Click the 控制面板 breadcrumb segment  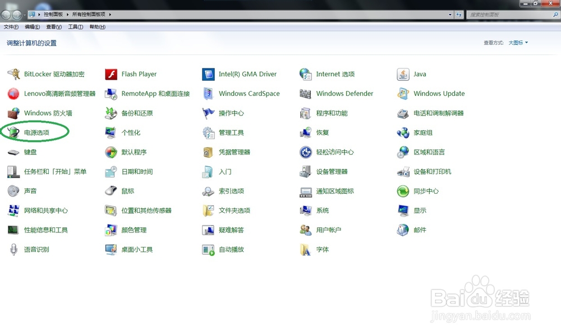coord(53,15)
